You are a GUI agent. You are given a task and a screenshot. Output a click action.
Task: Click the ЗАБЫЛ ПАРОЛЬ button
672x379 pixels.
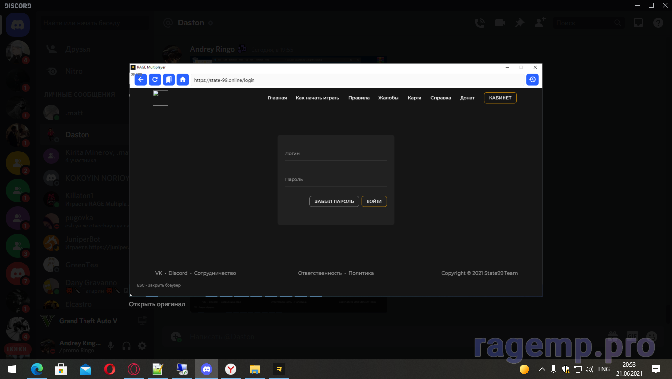[x=334, y=201]
